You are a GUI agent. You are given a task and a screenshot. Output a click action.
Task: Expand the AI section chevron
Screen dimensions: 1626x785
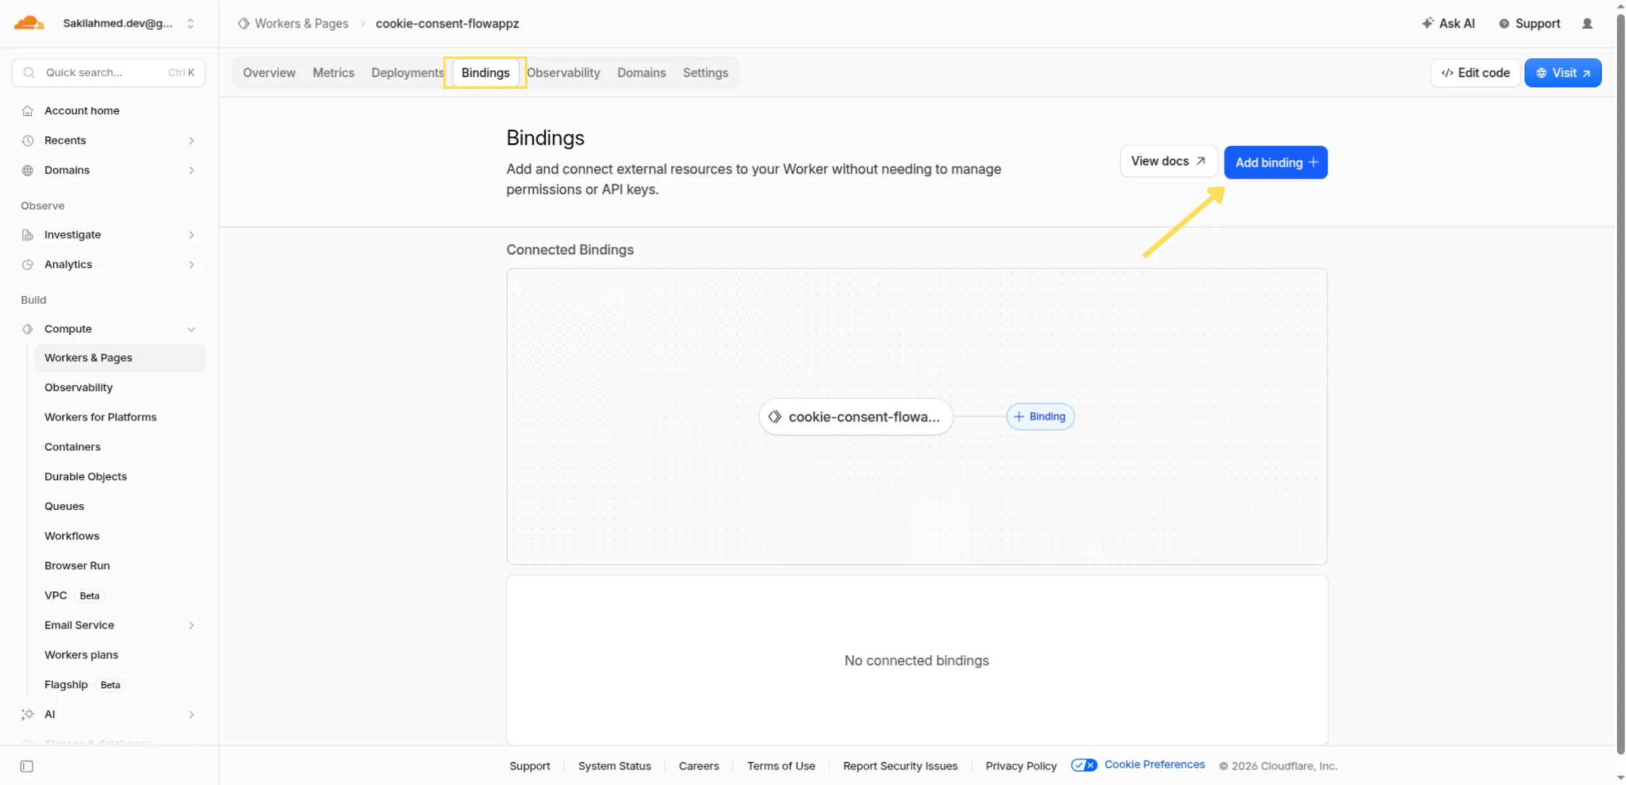pos(191,715)
